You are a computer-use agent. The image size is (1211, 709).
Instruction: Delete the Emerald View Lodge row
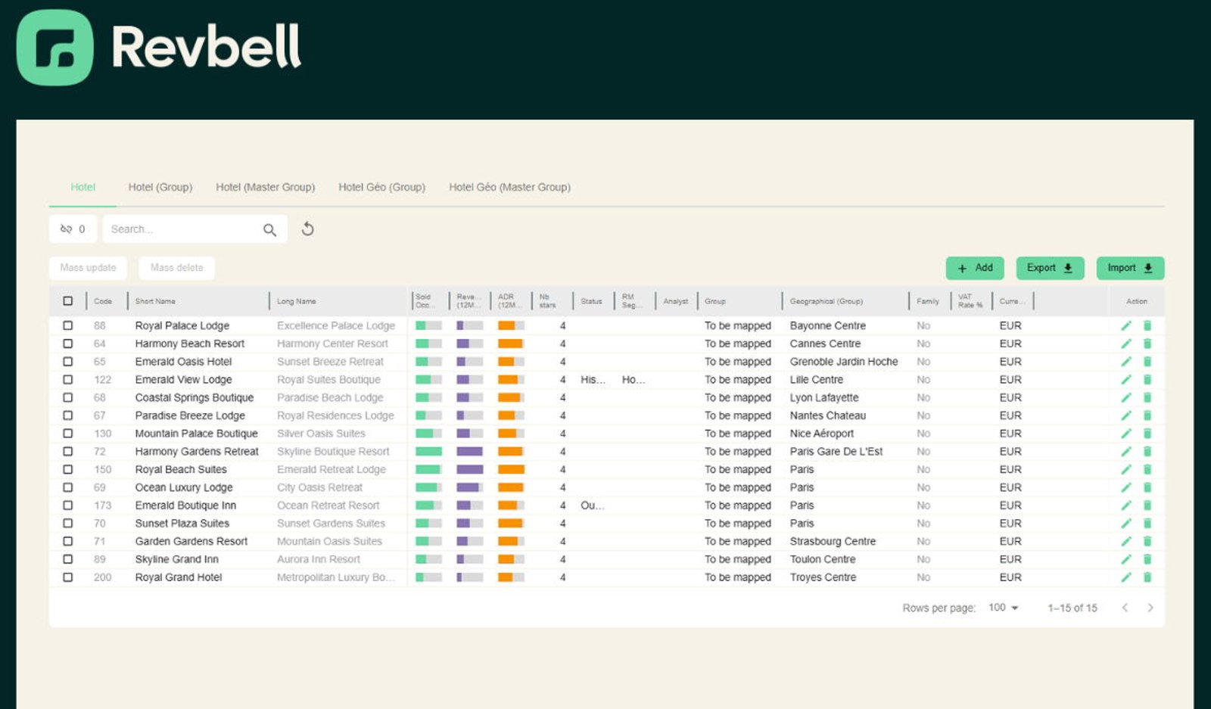click(1147, 380)
